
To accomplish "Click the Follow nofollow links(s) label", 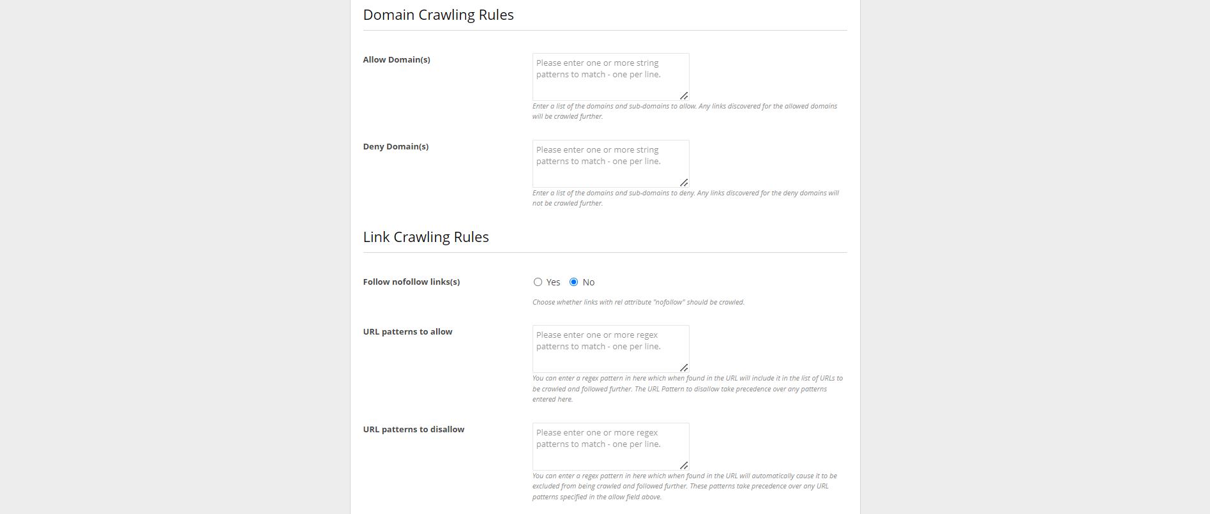I will pos(411,282).
